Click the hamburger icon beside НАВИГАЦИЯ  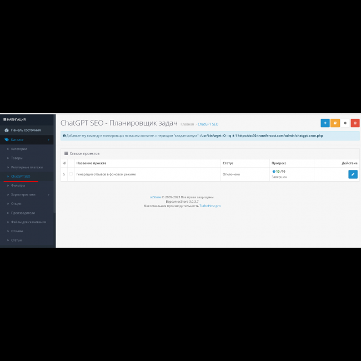[4, 119]
